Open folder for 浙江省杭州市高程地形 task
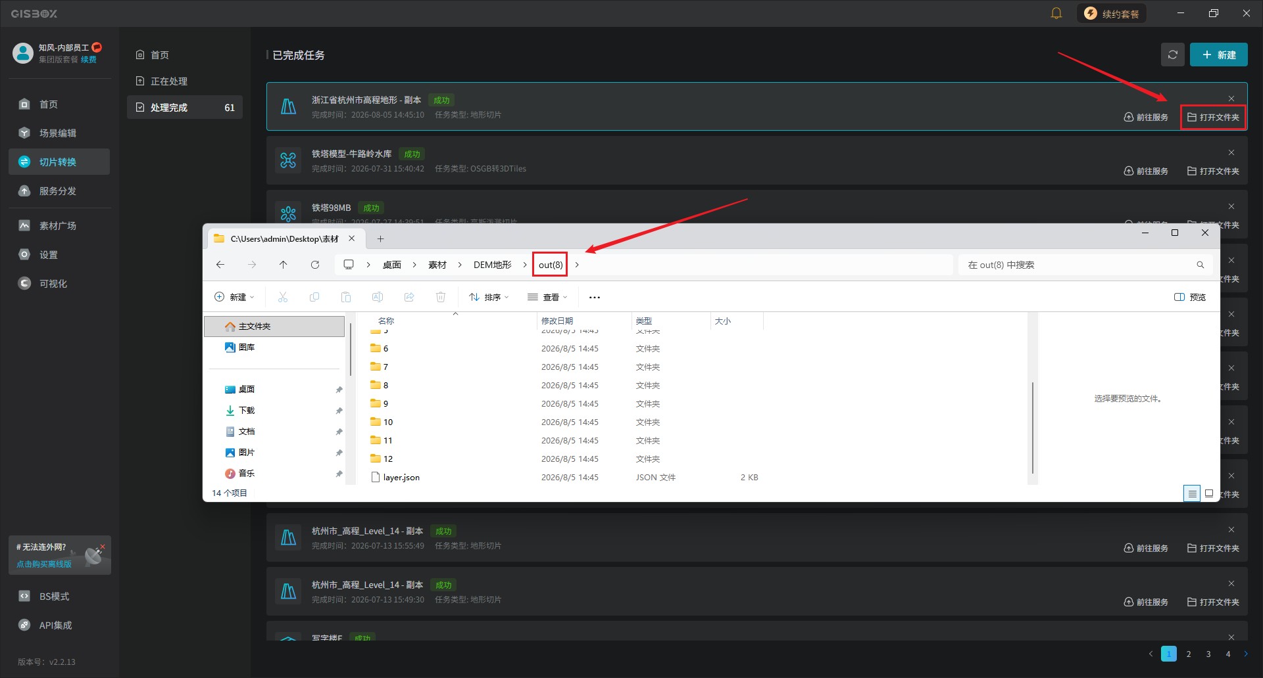 (x=1213, y=117)
